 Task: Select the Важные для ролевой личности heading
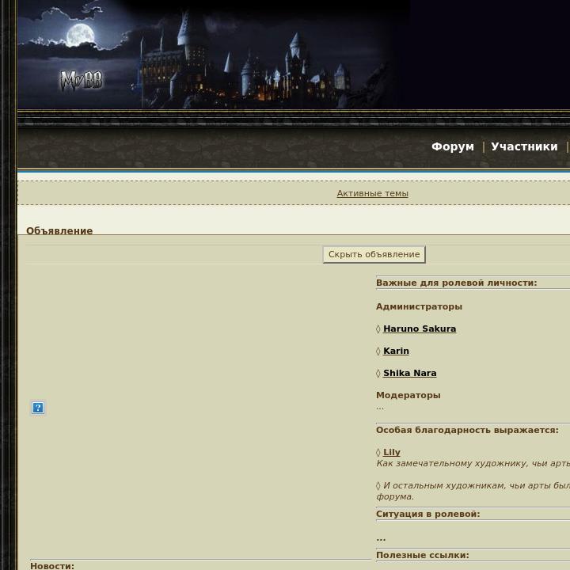(456, 283)
